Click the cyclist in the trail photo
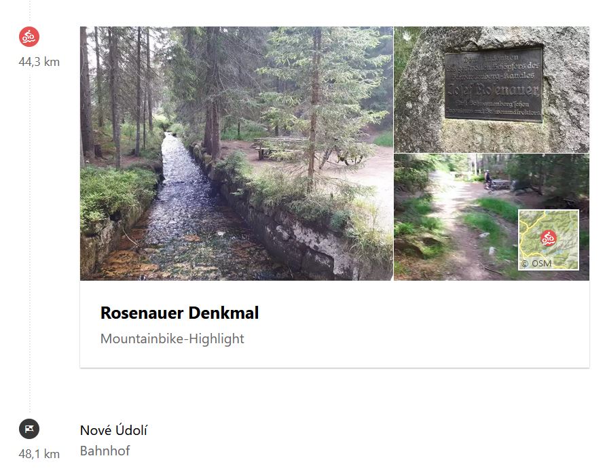 (x=489, y=180)
